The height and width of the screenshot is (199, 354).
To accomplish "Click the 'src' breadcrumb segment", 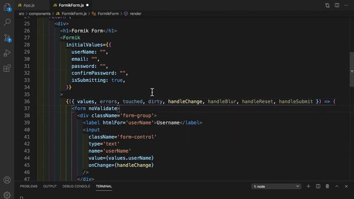I will click(x=22, y=14).
